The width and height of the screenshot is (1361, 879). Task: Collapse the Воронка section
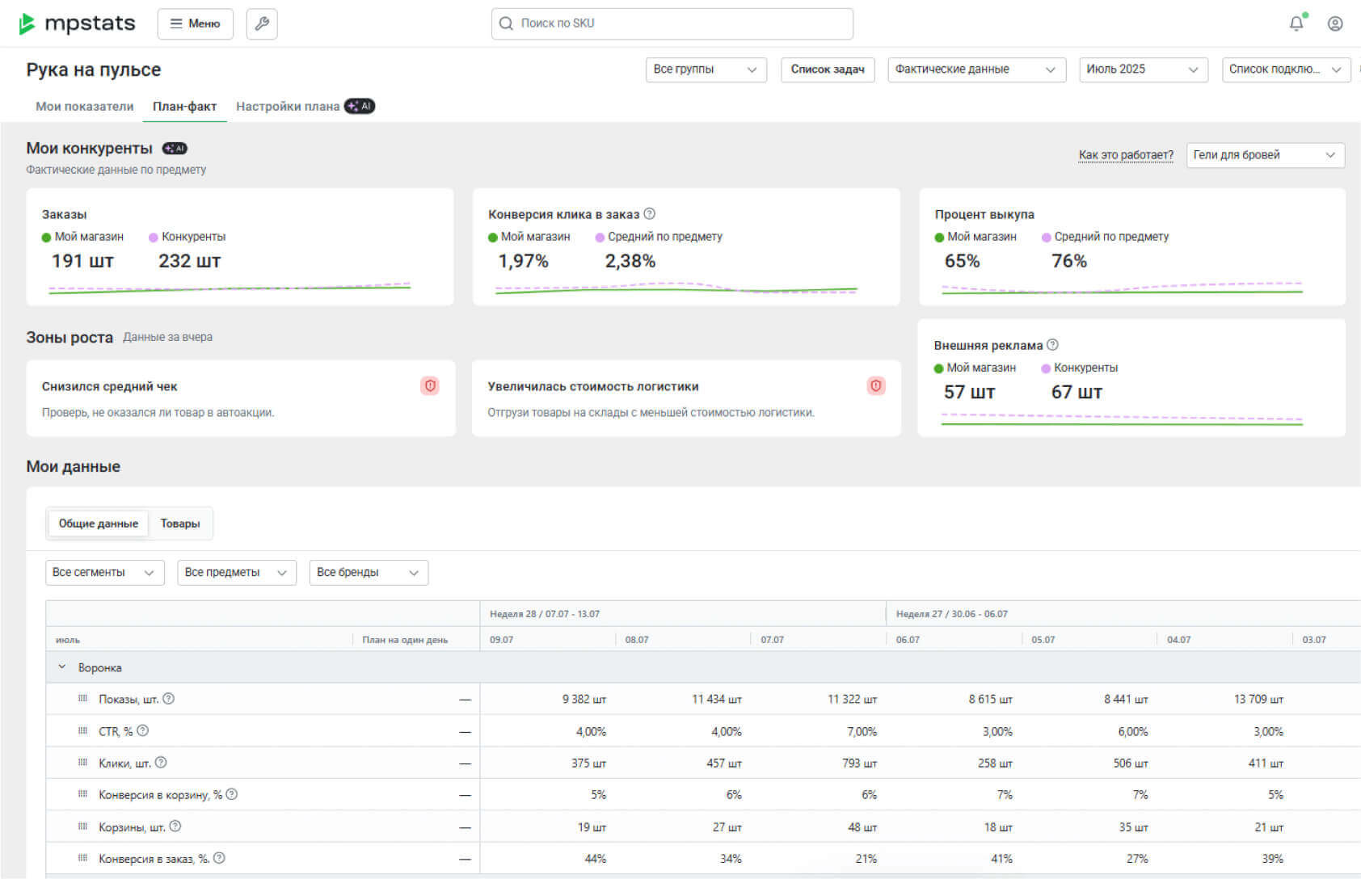click(x=62, y=667)
